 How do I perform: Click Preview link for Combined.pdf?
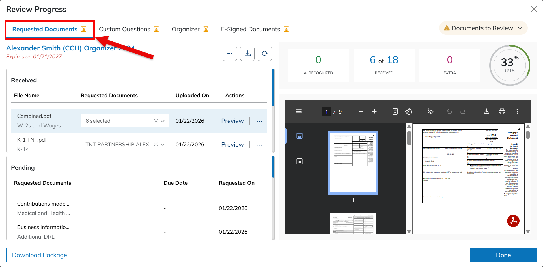click(232, 121)
